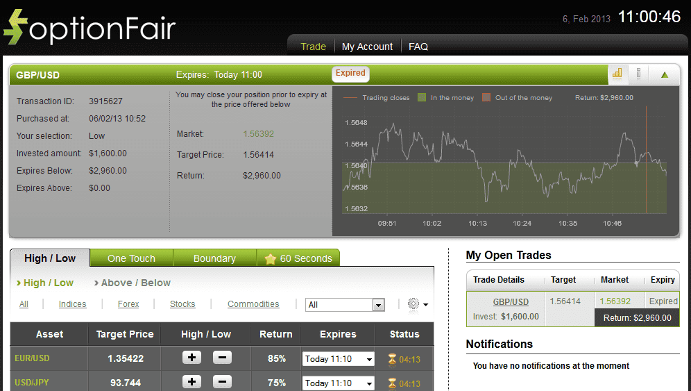Click the Return column header

(x=276, y=334)
